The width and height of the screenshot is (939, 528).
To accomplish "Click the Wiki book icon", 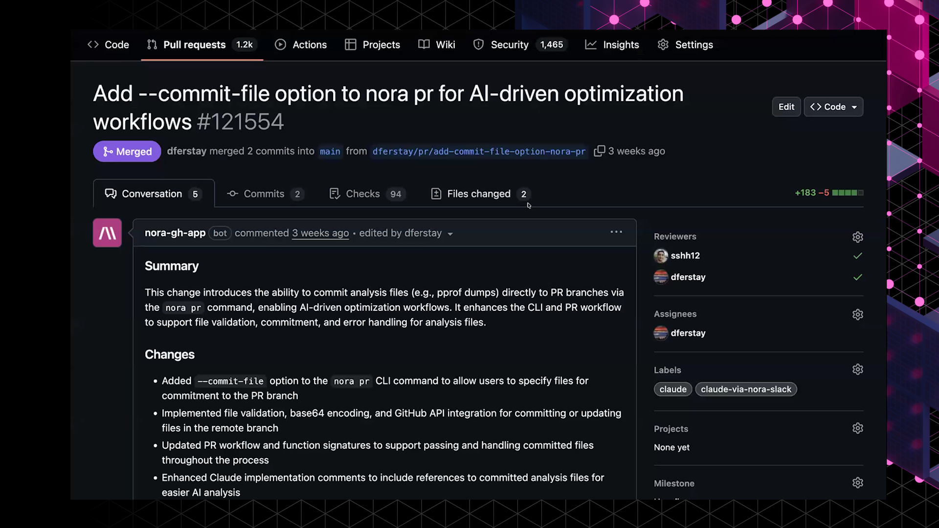I will pyautogui.click(x=424, y=44).
